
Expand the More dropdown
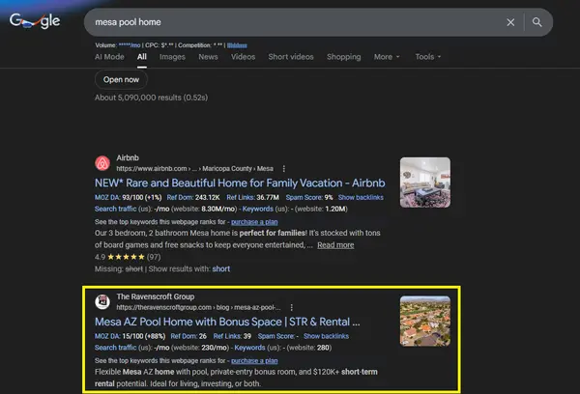387,57
